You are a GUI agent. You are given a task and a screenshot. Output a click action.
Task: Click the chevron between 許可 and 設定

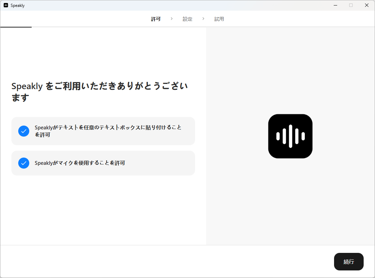pos(172,19)
